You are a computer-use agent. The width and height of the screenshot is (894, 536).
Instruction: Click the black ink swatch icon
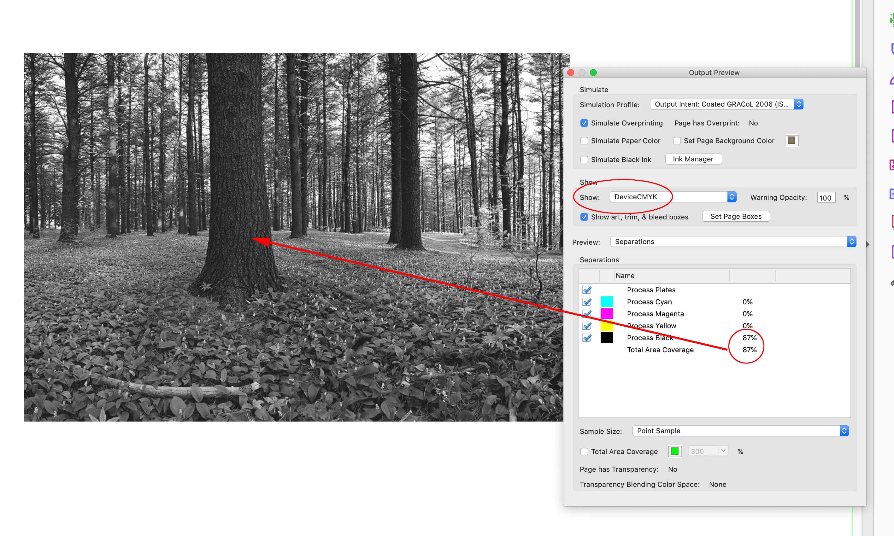[x=606, y=338]
